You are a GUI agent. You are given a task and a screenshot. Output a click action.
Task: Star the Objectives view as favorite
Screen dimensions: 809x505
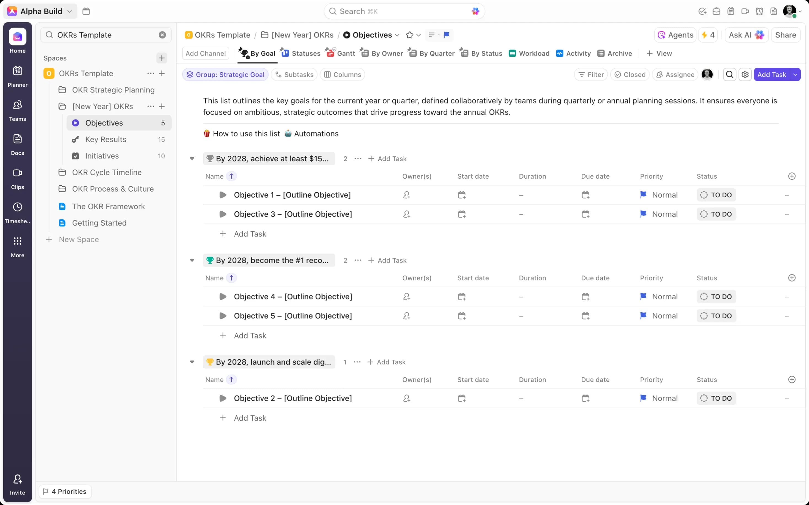coord(409,35)
